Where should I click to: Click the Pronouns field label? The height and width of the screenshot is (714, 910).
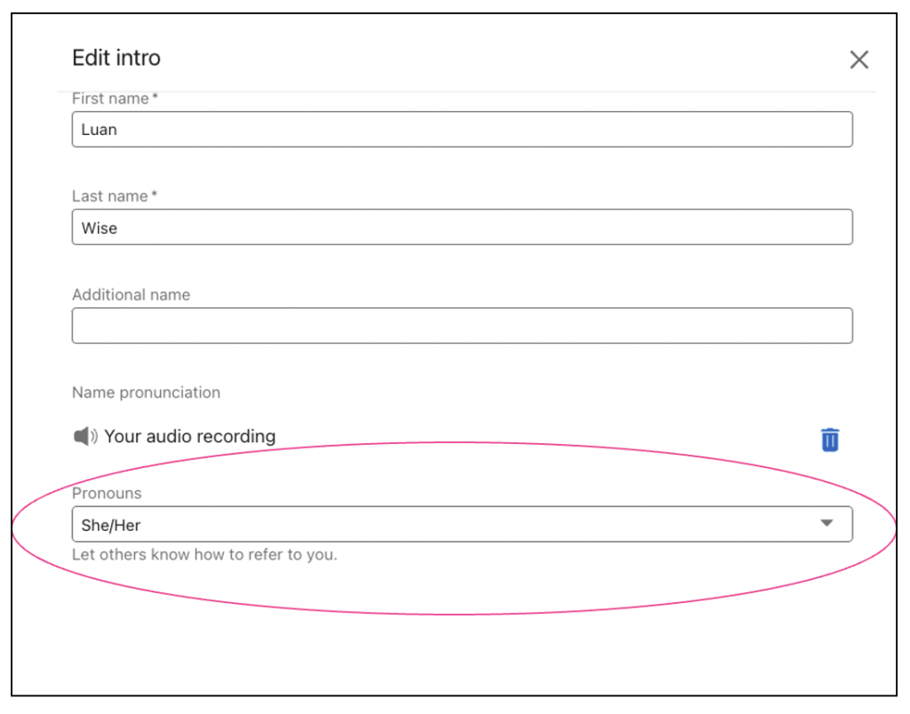pos(107,493)
